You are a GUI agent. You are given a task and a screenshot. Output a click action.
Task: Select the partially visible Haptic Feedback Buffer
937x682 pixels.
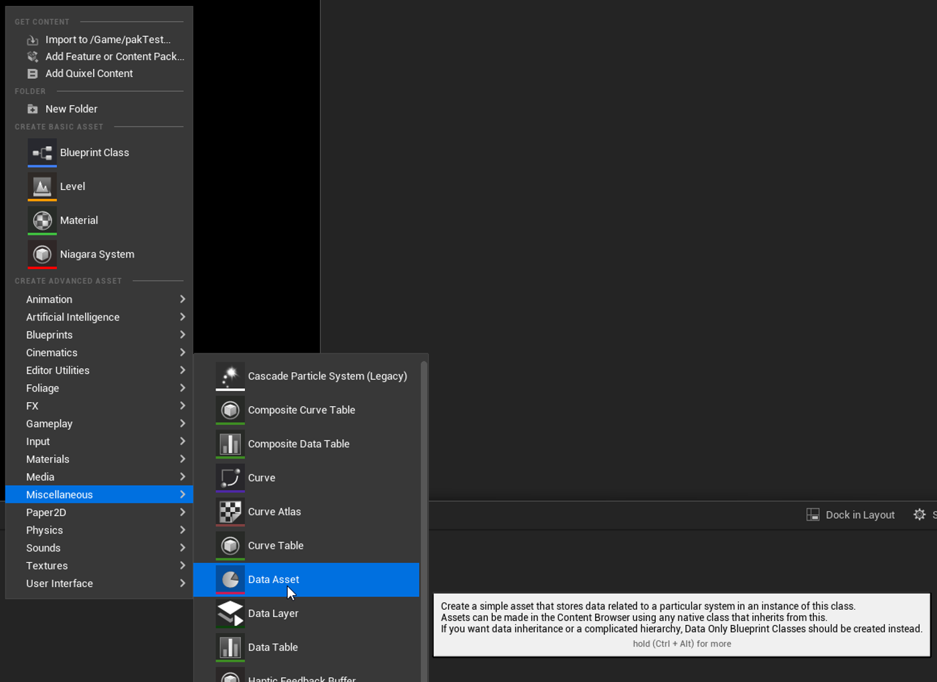coord(307,674)
